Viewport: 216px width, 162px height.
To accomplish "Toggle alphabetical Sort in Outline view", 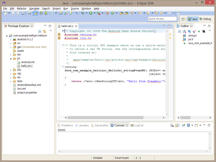I will (x=184, y=32).
